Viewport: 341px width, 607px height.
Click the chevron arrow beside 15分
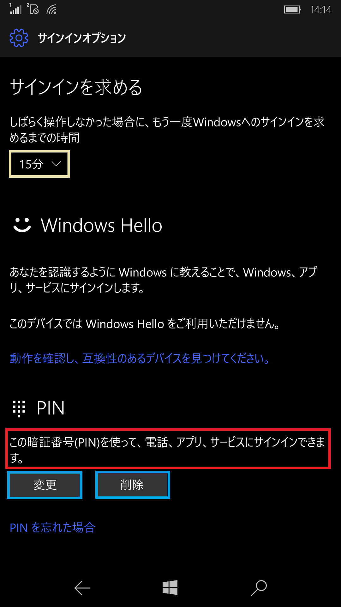click(56, 164)
